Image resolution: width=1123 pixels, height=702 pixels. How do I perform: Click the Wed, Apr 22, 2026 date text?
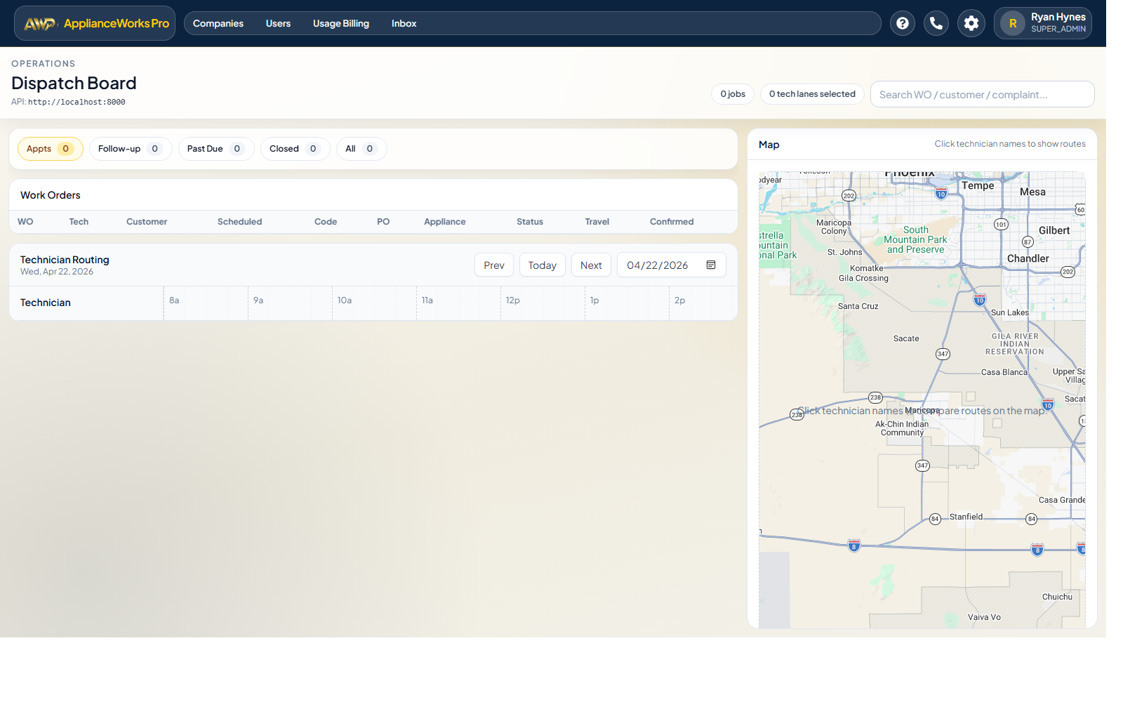click(57, 272)
